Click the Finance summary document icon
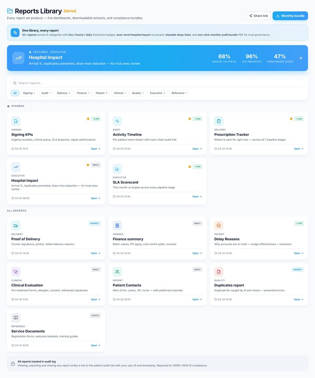This screenshot has height=378, width=315. pyautogui.click(x=117, y=226)
